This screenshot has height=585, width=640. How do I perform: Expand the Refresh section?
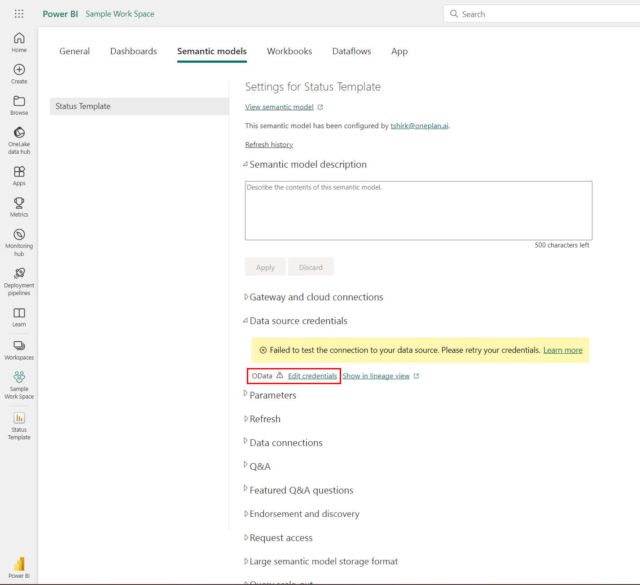(246, 419)
